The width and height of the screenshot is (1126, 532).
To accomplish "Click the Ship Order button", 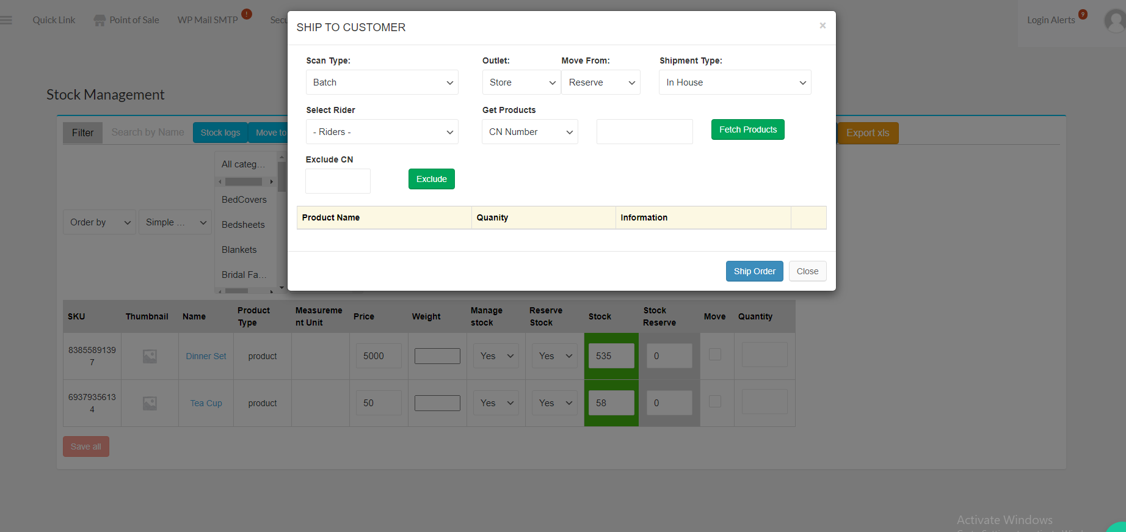I will tap(754, 271).
